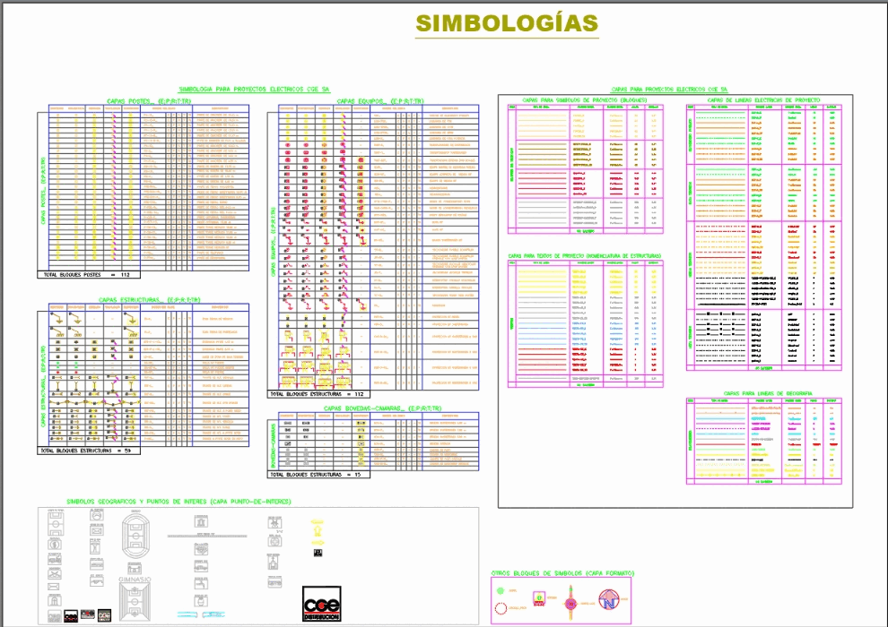The height and width of the screenshot is (627, 888).
Task: Click the horizontal CAPAS EQUIPOS_ table heading
Action: [x=380, y=101]
